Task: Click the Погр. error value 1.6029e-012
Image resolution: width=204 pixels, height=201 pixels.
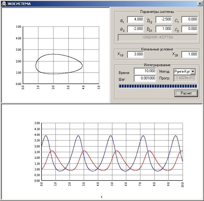Action: (185, 78)
